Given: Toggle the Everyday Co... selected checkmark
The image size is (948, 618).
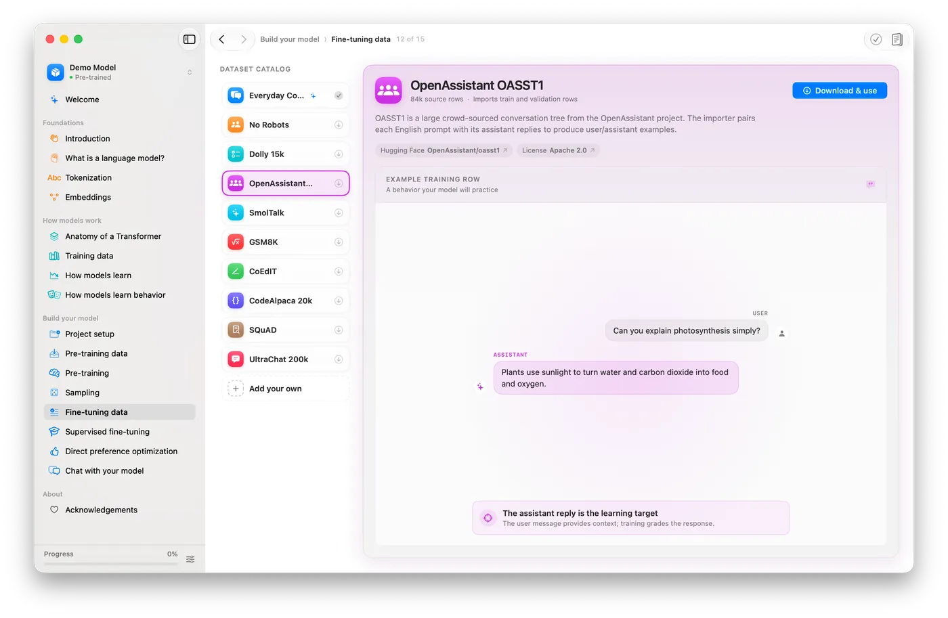Looking at the screenshot, I should [339, 95].
